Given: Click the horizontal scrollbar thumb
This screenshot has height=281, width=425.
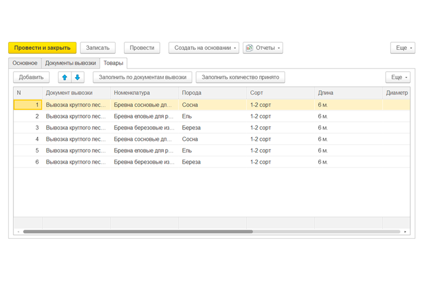Looking at the screenshot, I should coord(138,232).
